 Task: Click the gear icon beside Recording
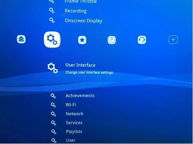click(x=52, y=10)
